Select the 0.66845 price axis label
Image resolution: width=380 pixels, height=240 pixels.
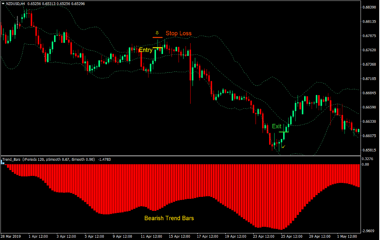pos(369,93)
